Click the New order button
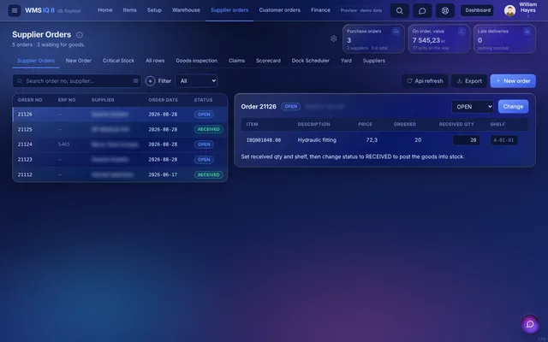 coord(513,81)
